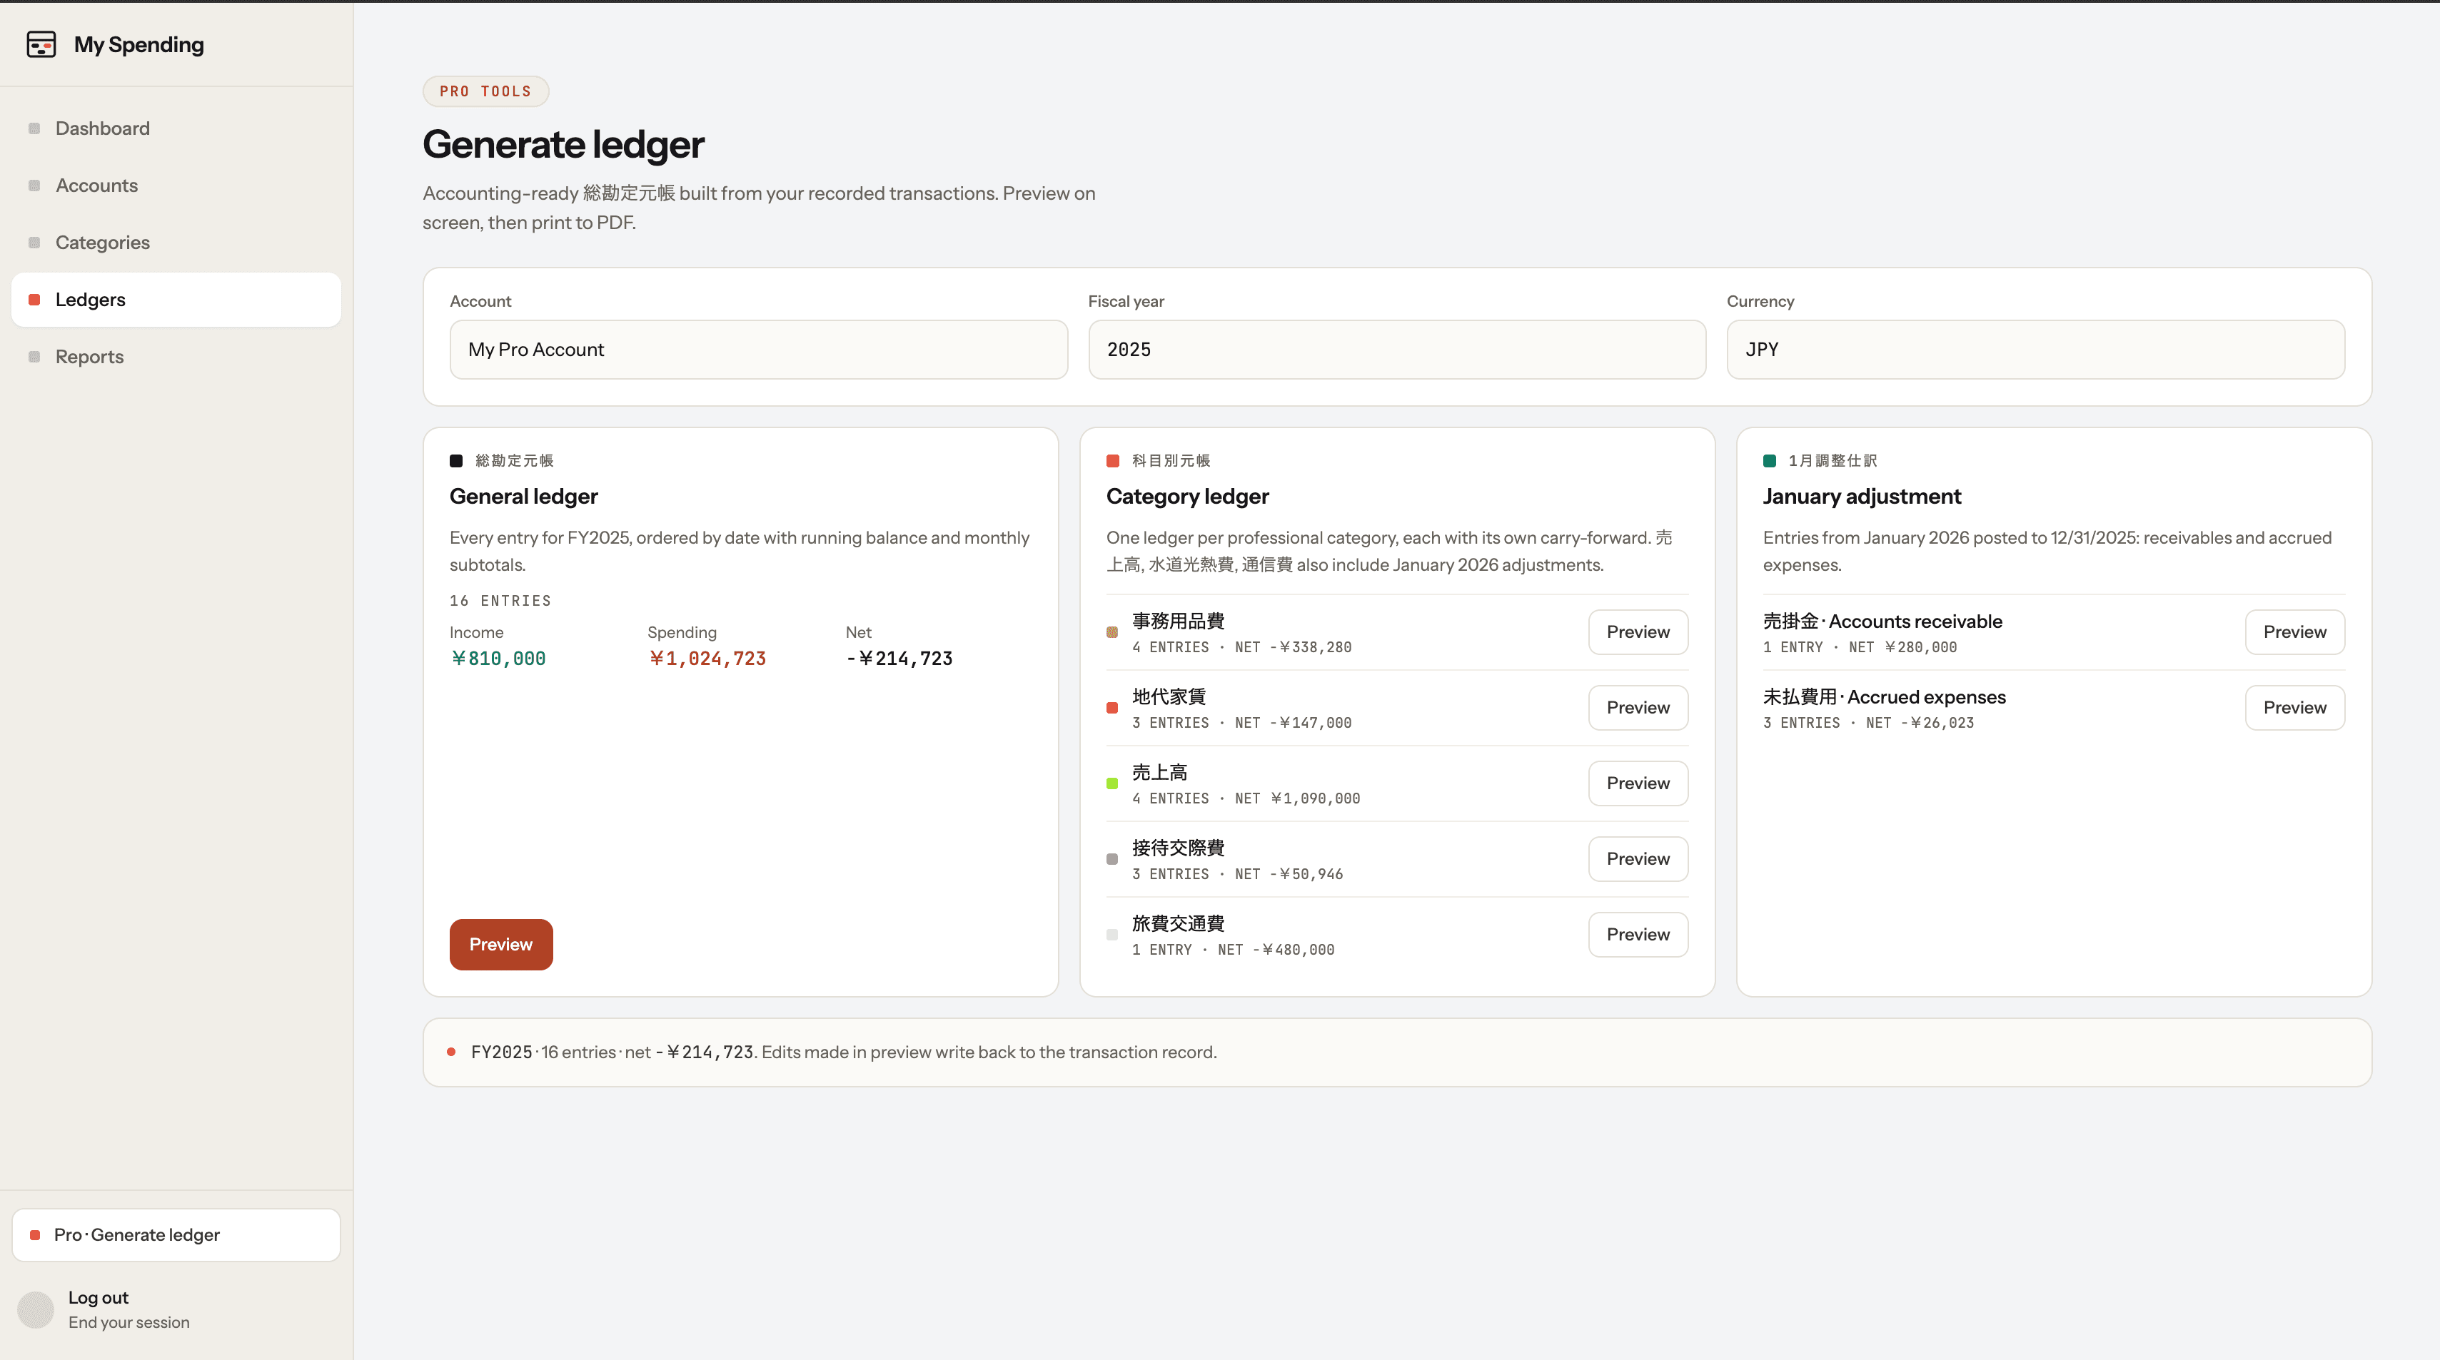Click the red dot in FY2025 status bar
The image size is (2440, 1360).
[451, 1052]
